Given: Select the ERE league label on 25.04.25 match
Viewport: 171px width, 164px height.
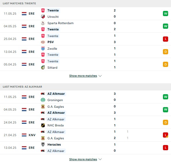Looking at the screenshot, I should [32, 39].
